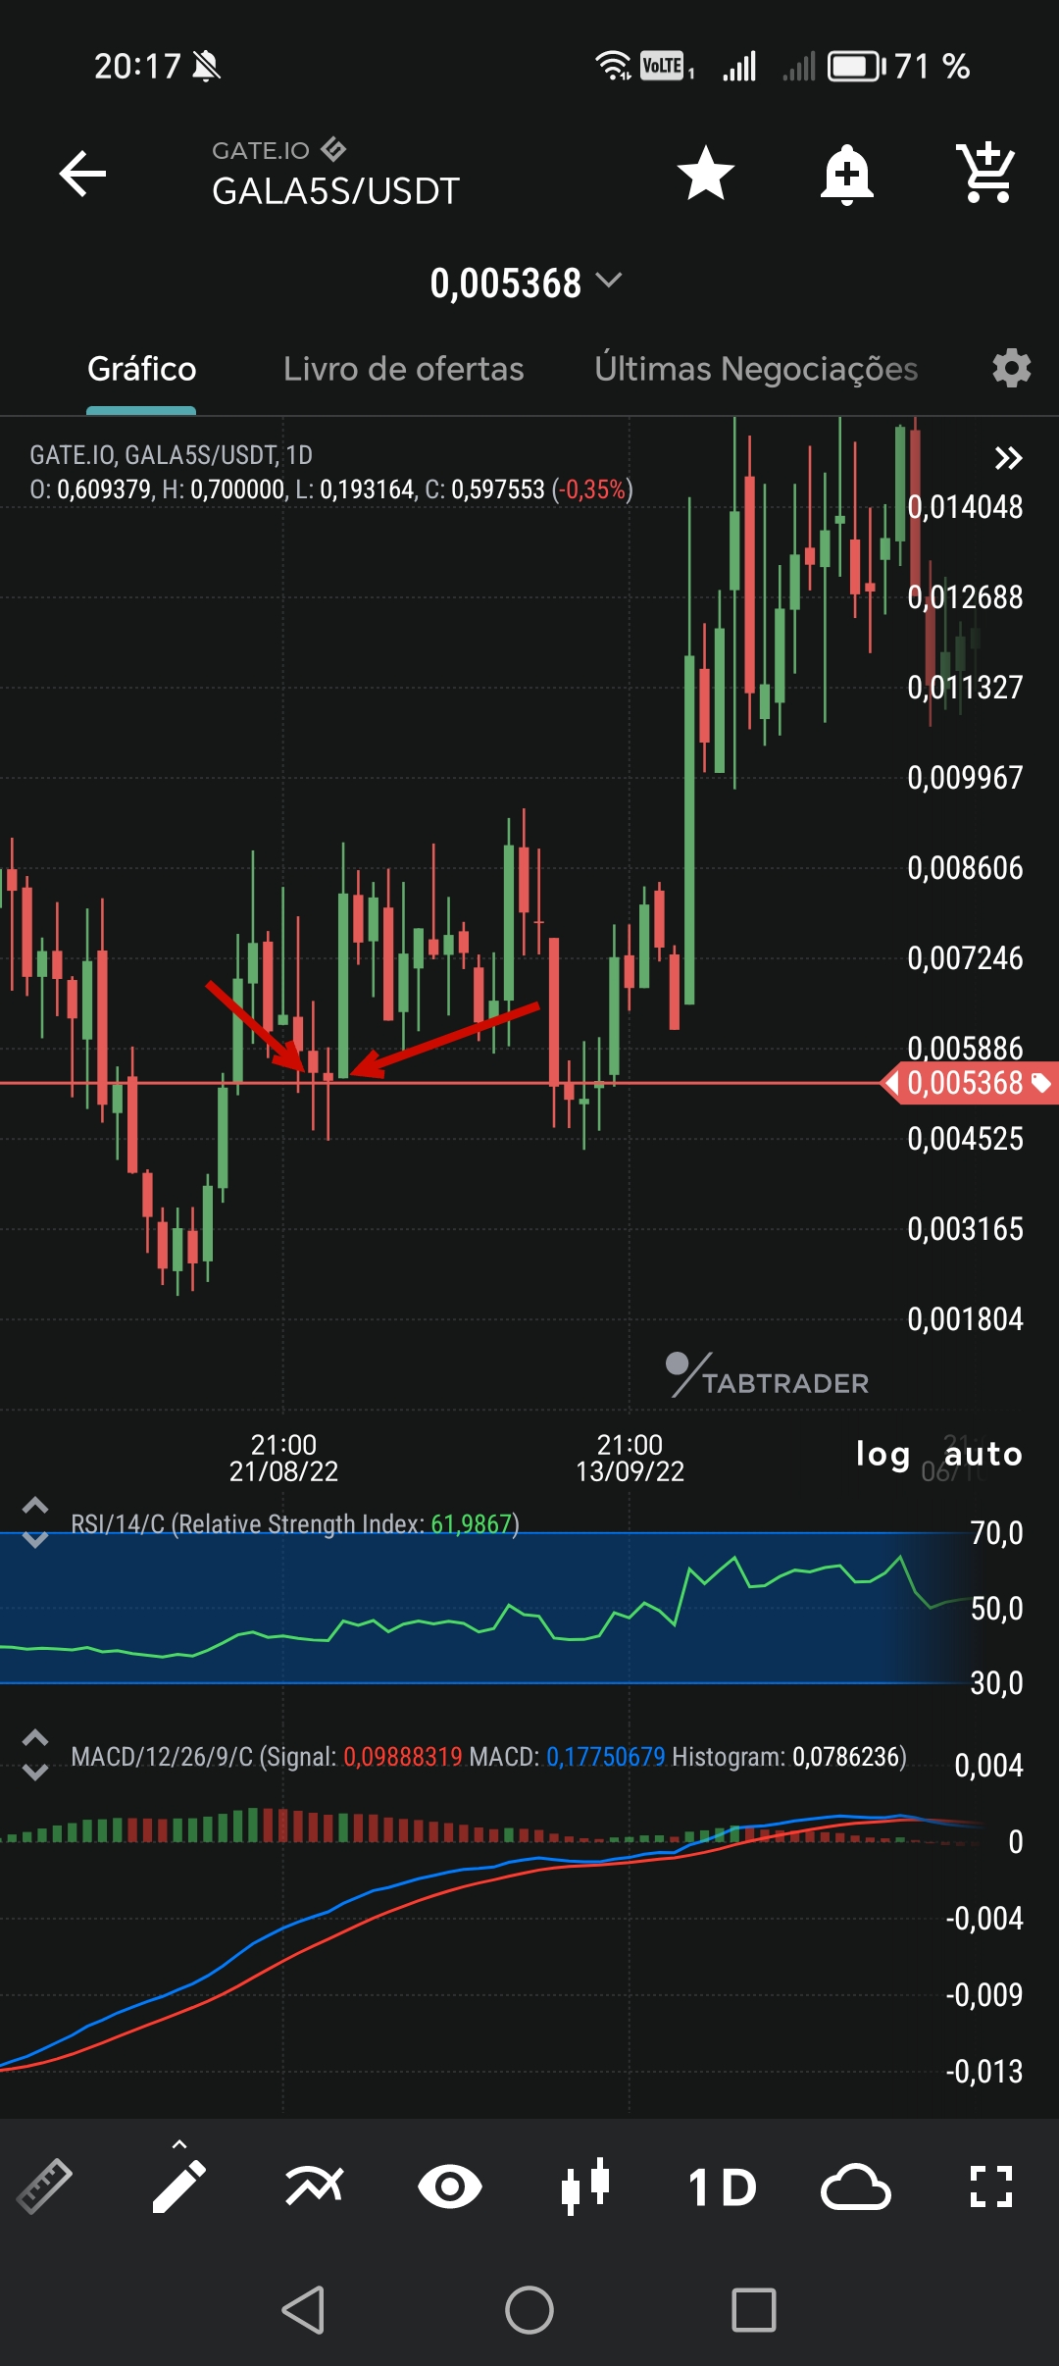Jump to latest candle double-arrow icon
The height and width of the screenshot is (2366, 1059).
pyautogui.click(x=1008, y=458)
